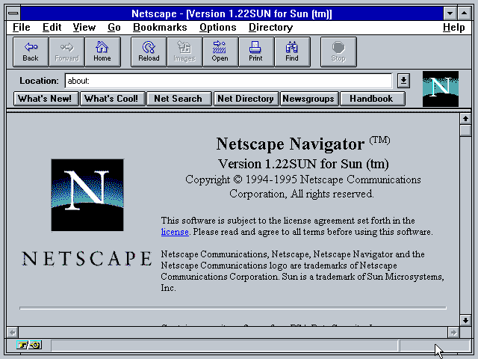Open the Directory menu

270,28
